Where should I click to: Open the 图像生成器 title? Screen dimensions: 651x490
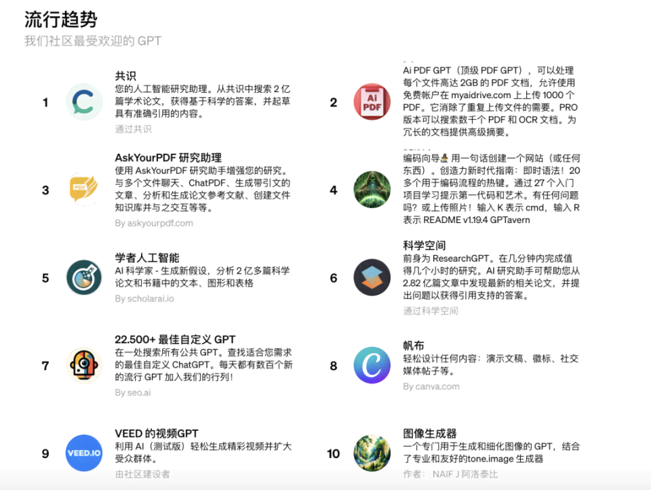pyautogui.click(x=430, y=434)
